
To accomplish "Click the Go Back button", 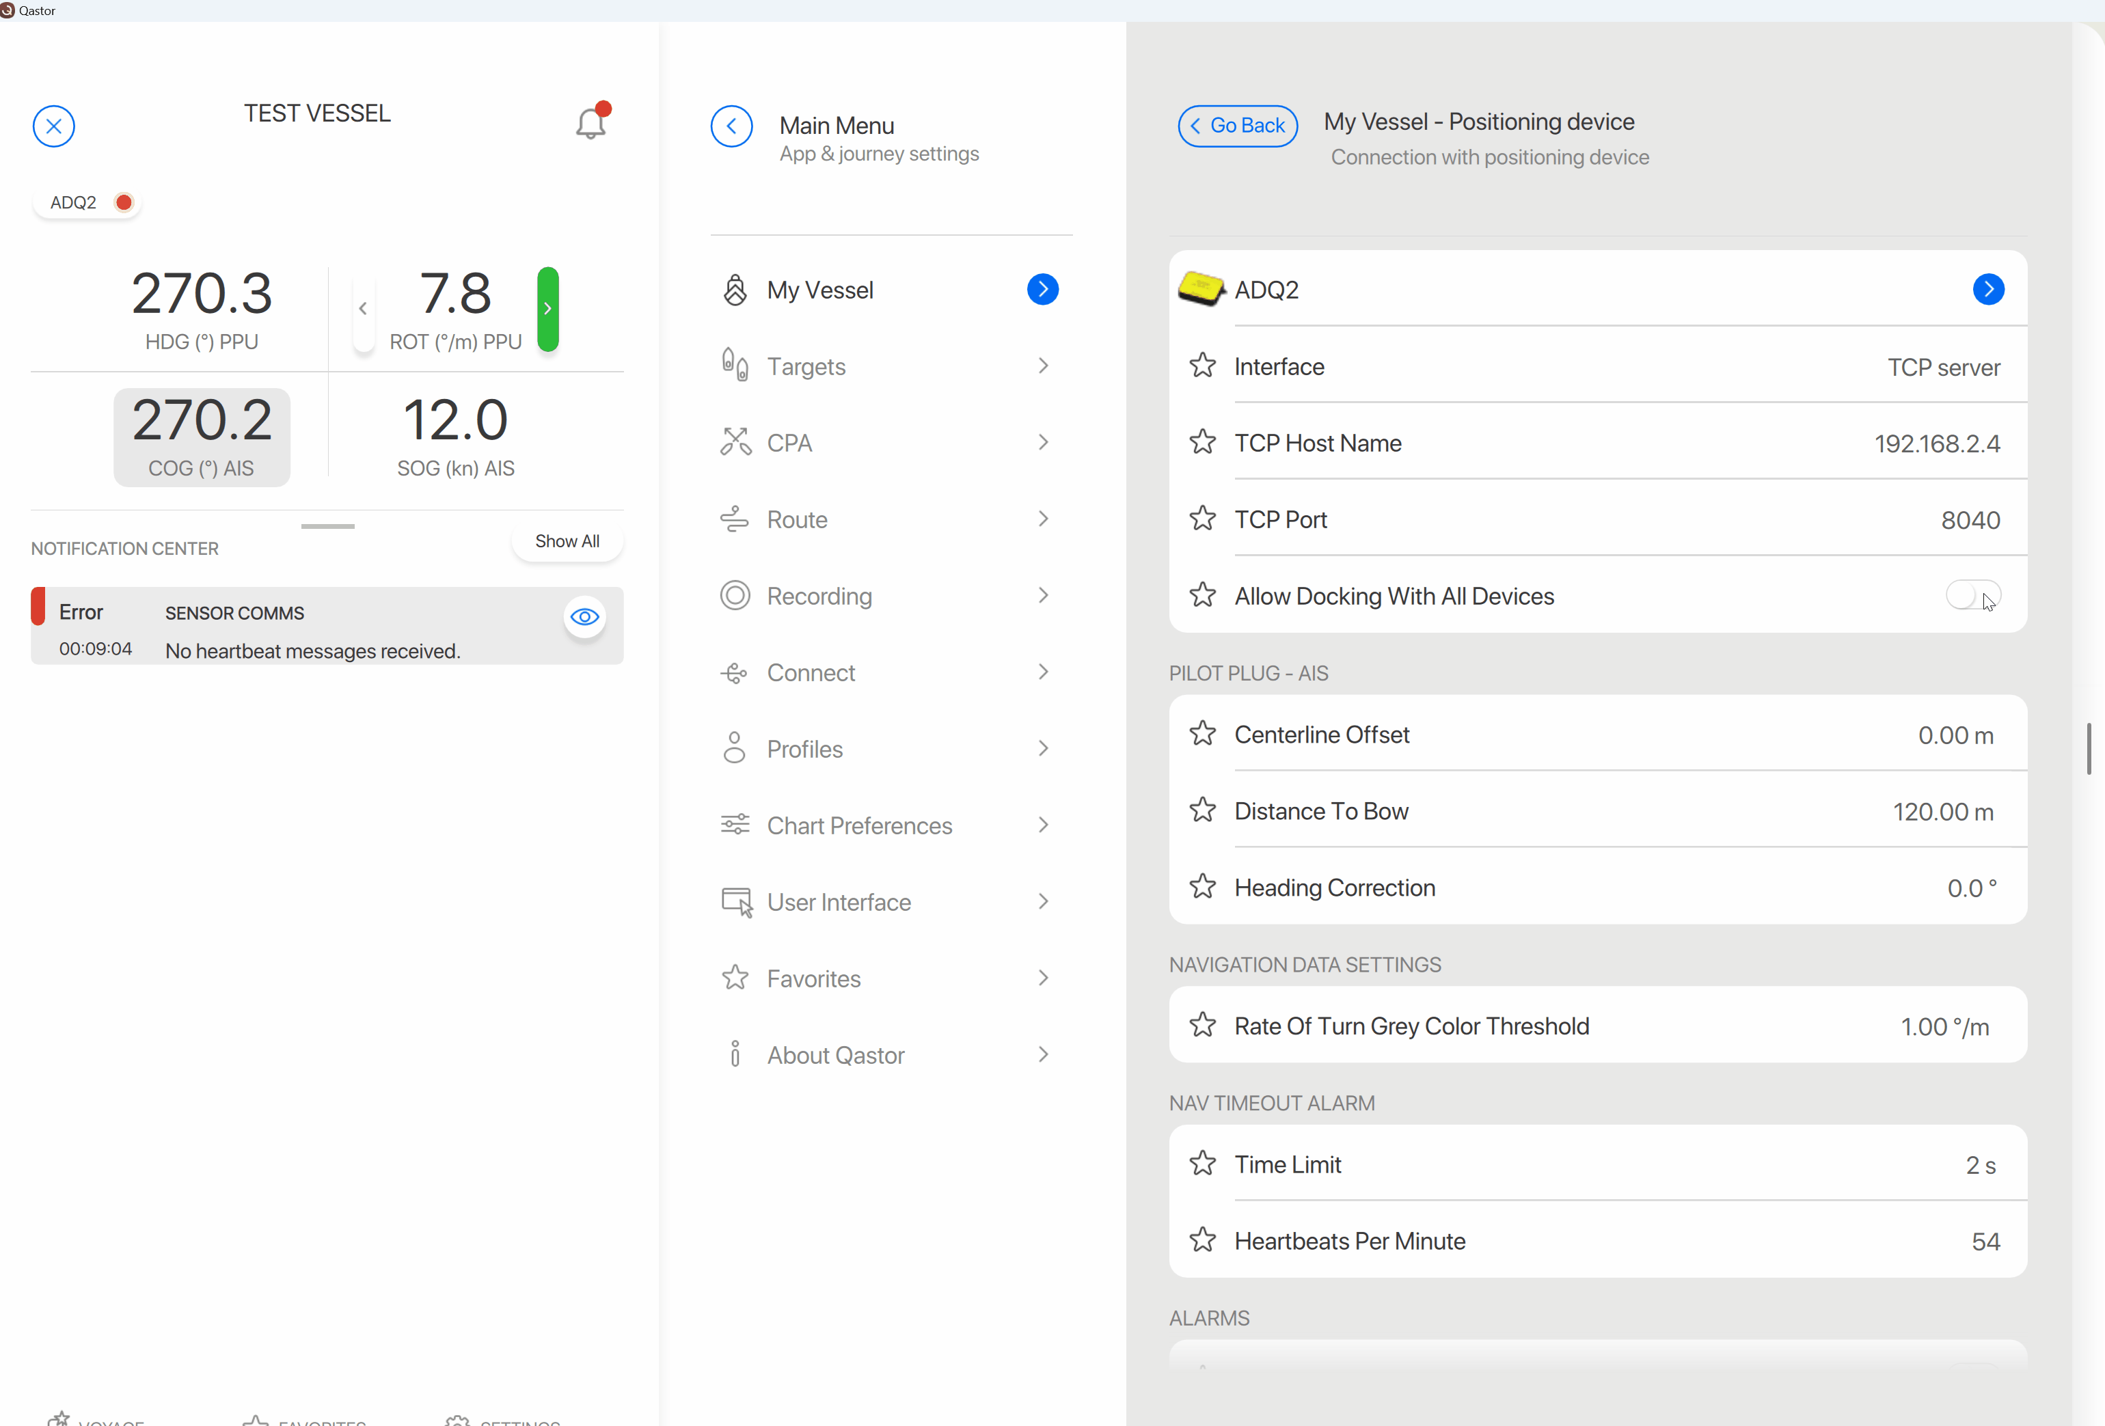I will click(1237, 126).
